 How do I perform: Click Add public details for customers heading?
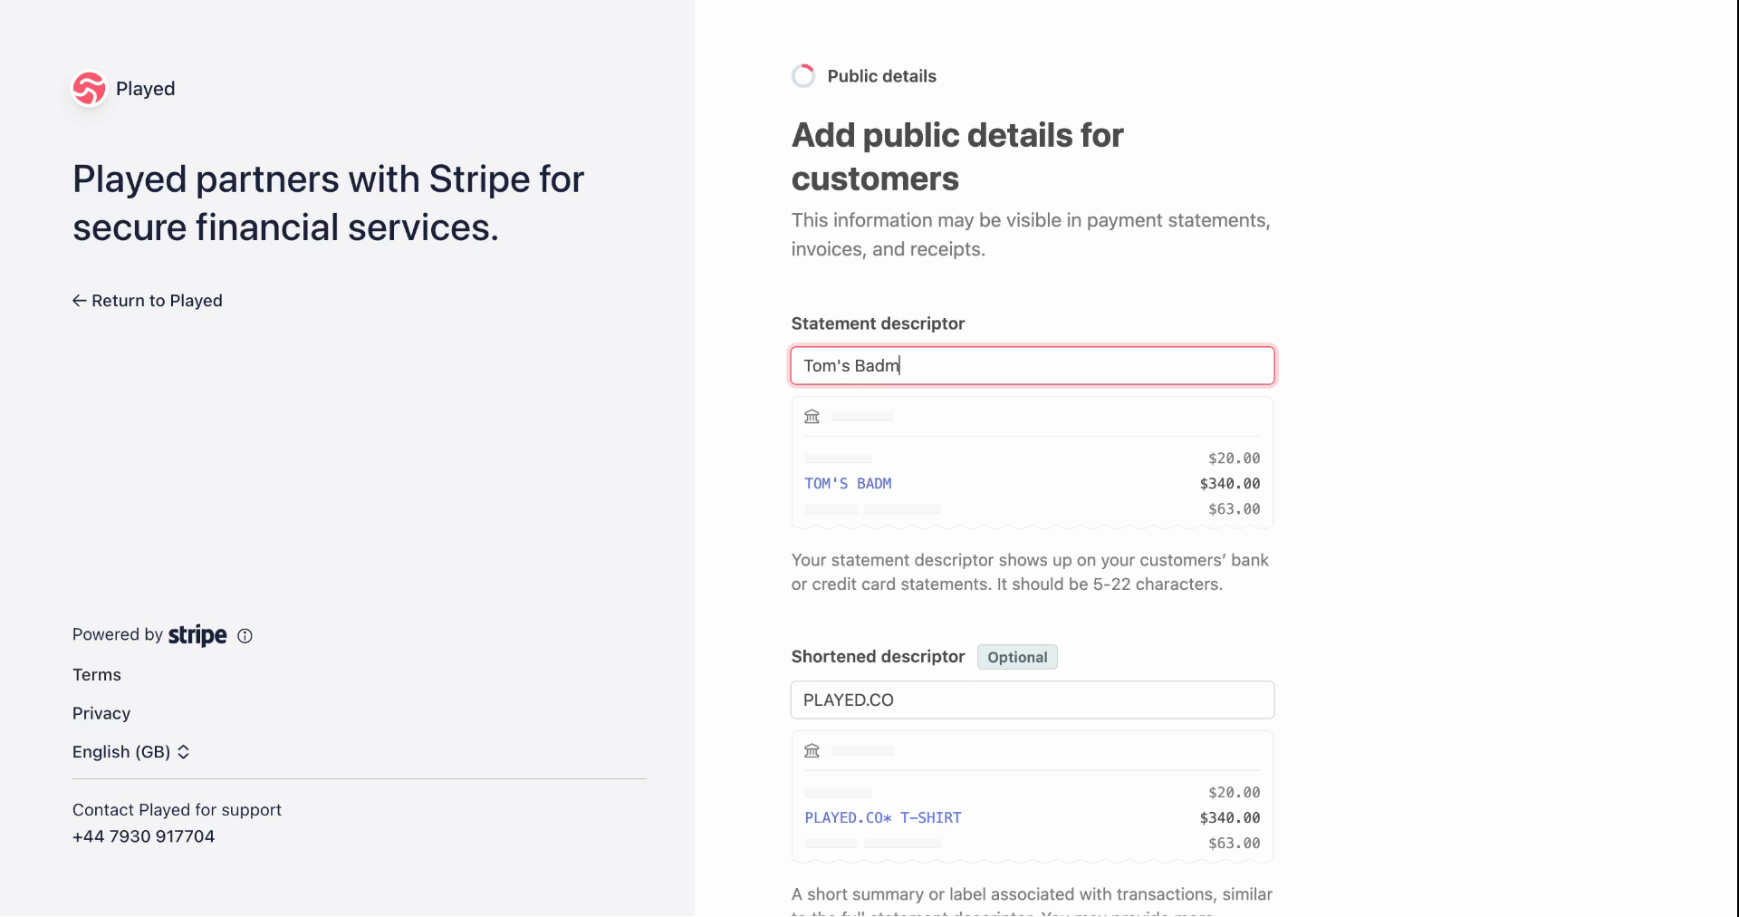pyautogui.click(x=957, y=157)
